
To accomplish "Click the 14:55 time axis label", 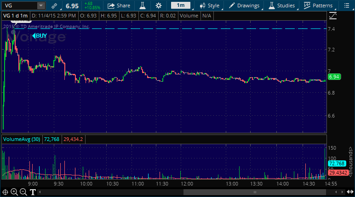I will [x=331, y=184].
